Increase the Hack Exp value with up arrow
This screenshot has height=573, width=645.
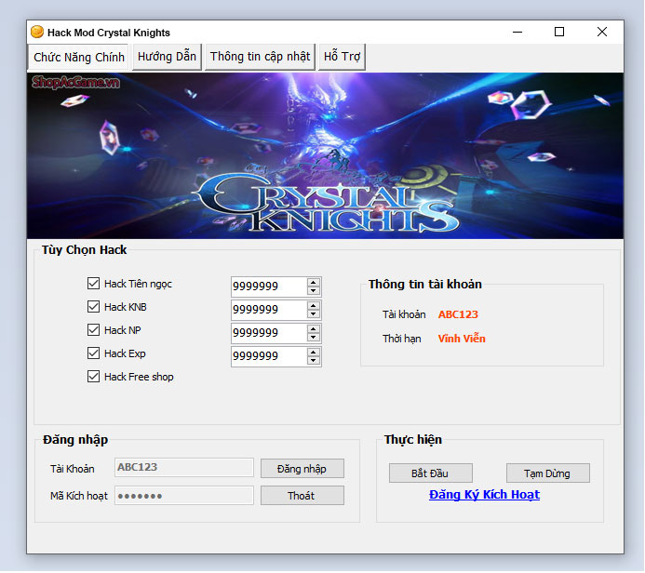pyautogui.click(x=314, y=353)
